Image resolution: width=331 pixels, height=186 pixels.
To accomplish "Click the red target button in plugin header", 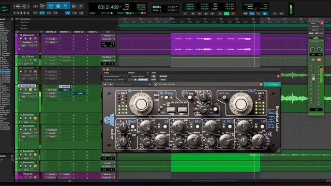I will click(278, 76).
